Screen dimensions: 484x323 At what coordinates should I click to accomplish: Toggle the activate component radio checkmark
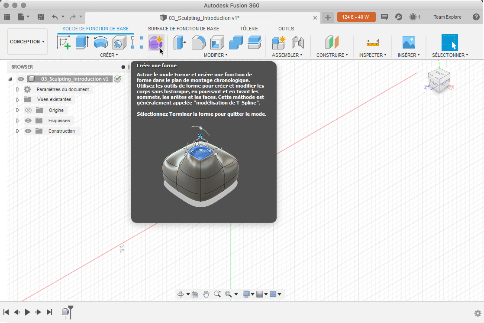click(117, 79)
